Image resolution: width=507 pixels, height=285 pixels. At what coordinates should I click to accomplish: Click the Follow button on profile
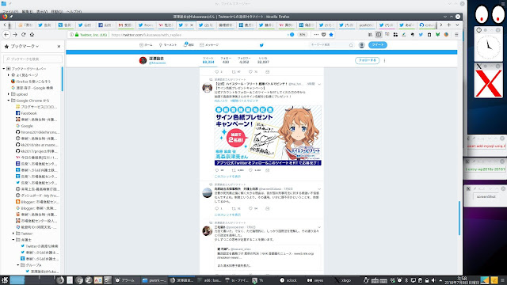click(367, 60)
